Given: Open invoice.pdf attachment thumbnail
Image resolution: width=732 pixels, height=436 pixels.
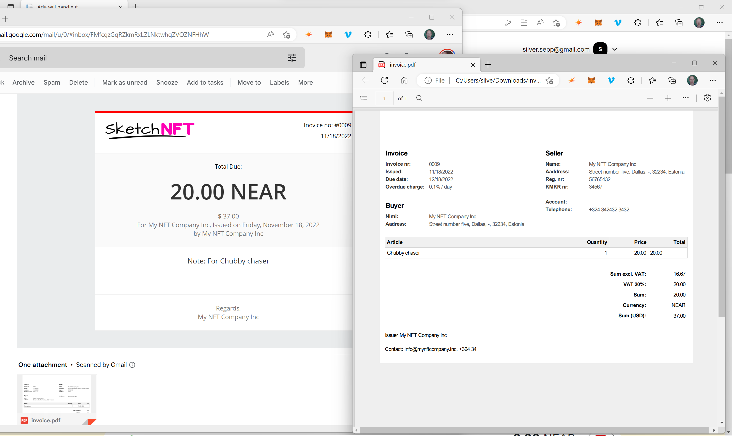Looking at the screenshot, I should (57, 397).
